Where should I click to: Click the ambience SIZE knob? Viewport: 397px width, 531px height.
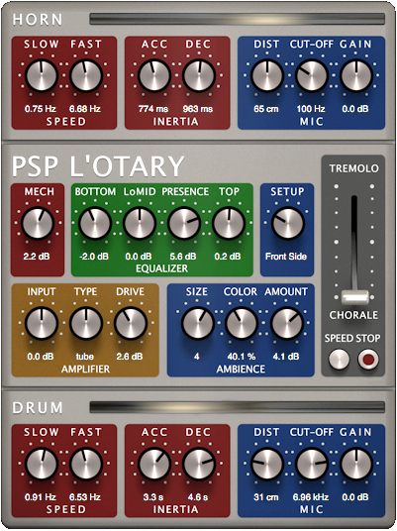pos(197,323)
